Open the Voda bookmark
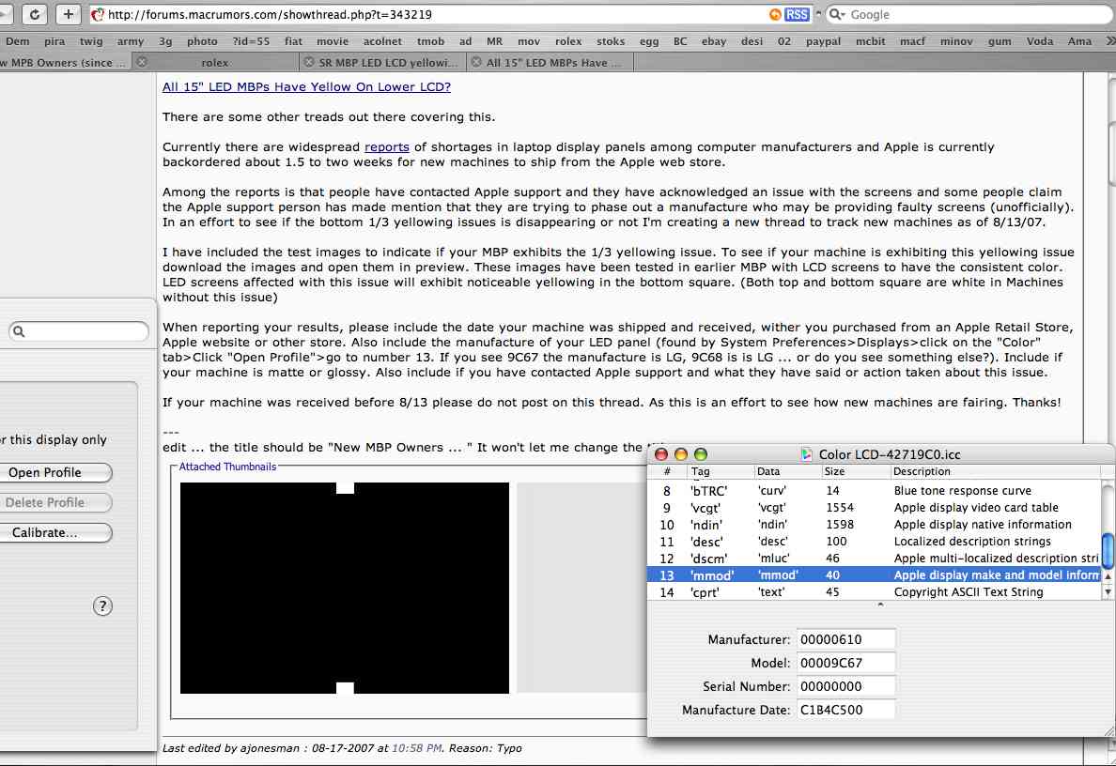 1039,41
